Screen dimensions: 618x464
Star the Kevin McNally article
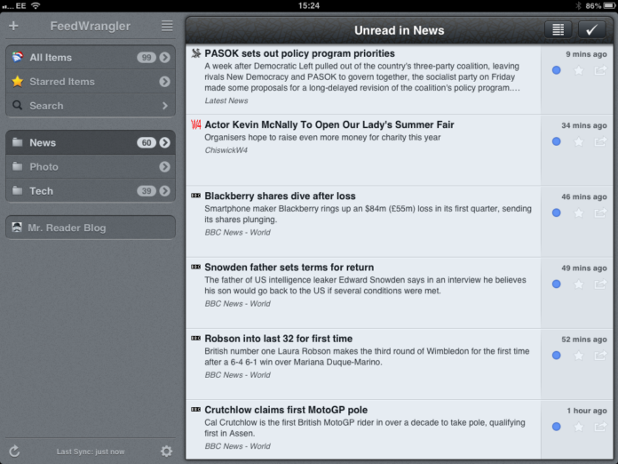point(578,141)
